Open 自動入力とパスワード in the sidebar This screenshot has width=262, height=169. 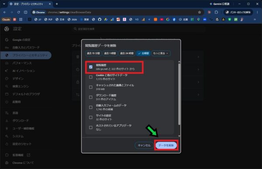(x=26, y=48)
